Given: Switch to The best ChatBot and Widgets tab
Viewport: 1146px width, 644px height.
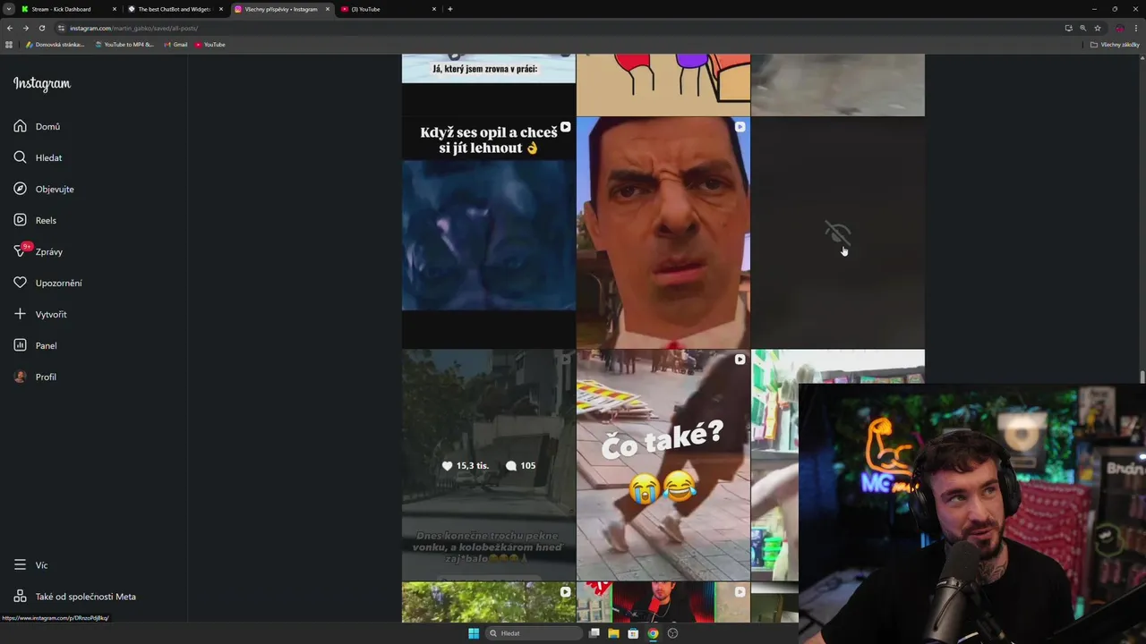Looking at the screenshot, I should (x=175, y=9).
